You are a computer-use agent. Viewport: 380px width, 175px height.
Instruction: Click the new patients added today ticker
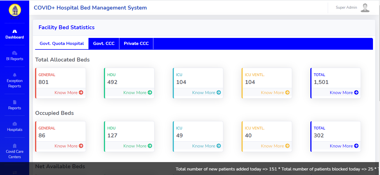pyautogui.click(x=226, y=169)
